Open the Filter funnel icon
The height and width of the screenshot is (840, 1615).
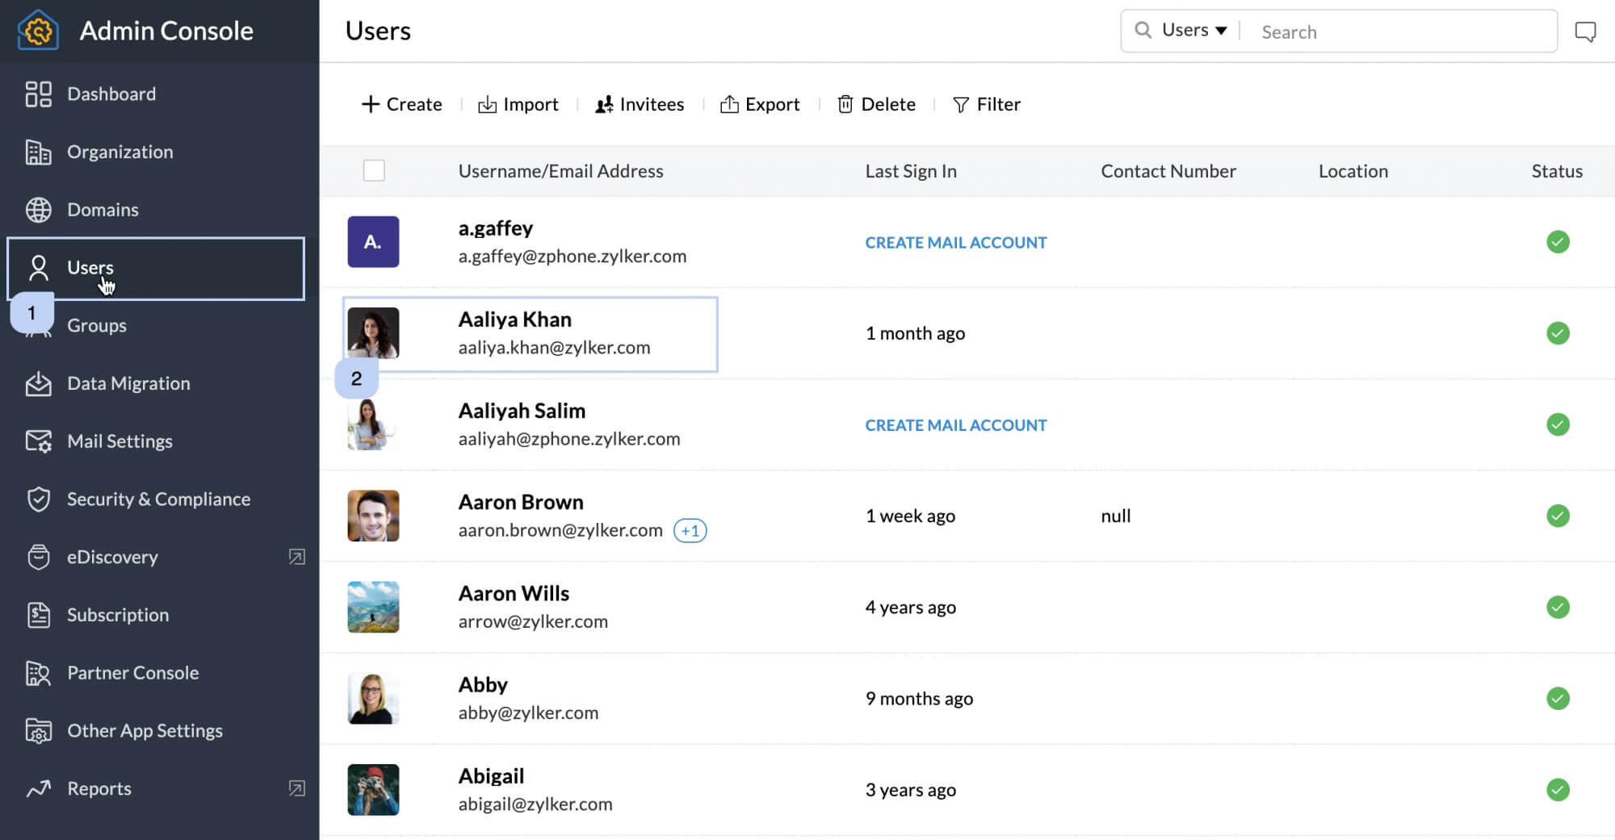tap(960, 105)
